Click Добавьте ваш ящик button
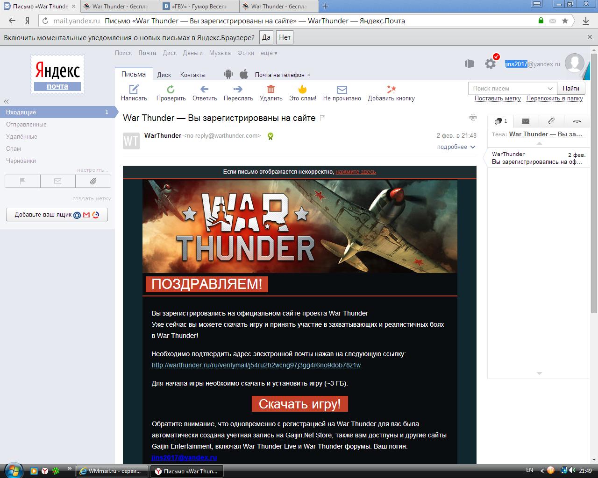 (x=57, y=215)
